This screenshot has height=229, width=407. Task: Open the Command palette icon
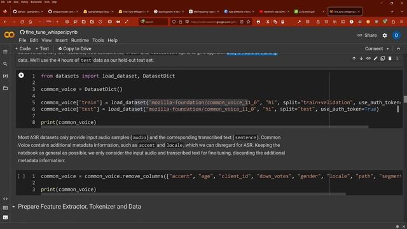pyautogui.click(x=5, y=208)
